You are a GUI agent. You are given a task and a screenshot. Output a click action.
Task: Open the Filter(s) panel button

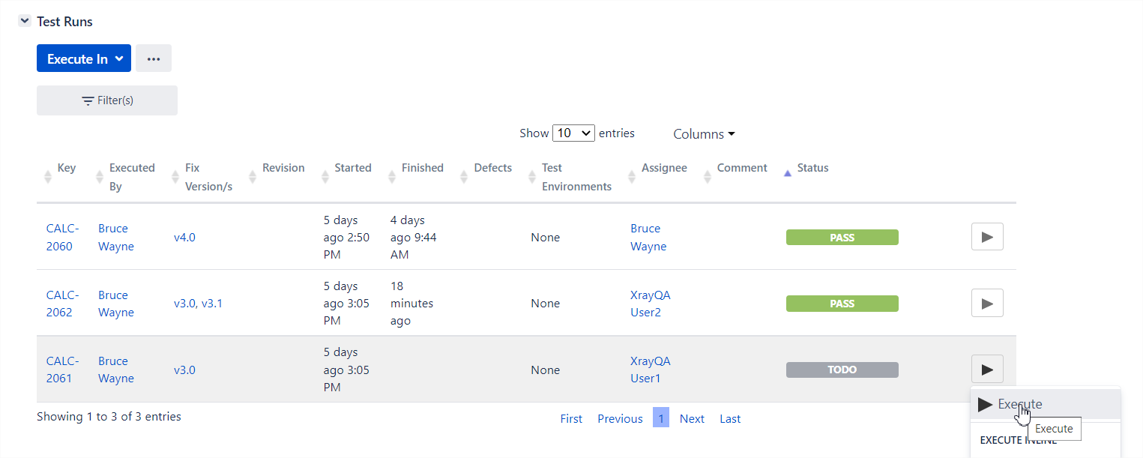[x=107, y=100]
